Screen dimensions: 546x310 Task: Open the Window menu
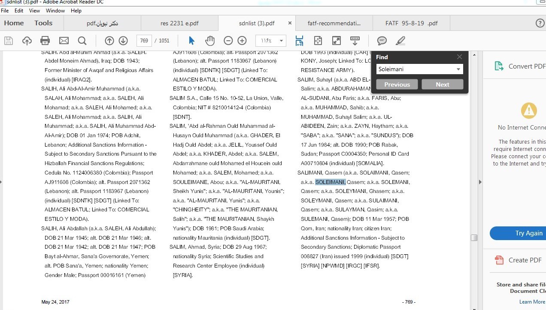(55, 10)
